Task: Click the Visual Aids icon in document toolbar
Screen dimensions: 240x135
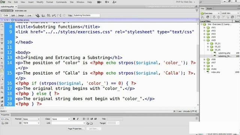Action: pos(59,15)
